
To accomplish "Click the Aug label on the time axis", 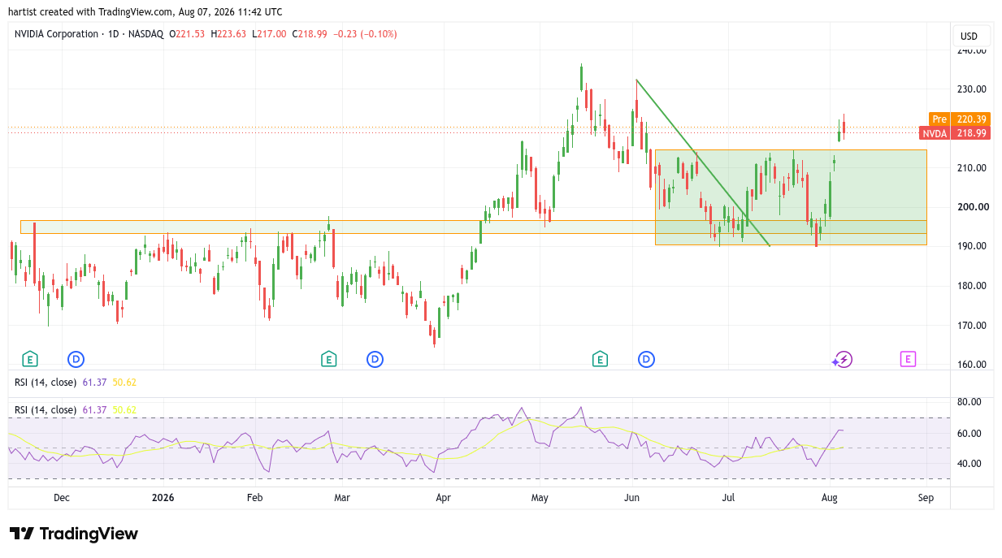I will click(830, 497).
